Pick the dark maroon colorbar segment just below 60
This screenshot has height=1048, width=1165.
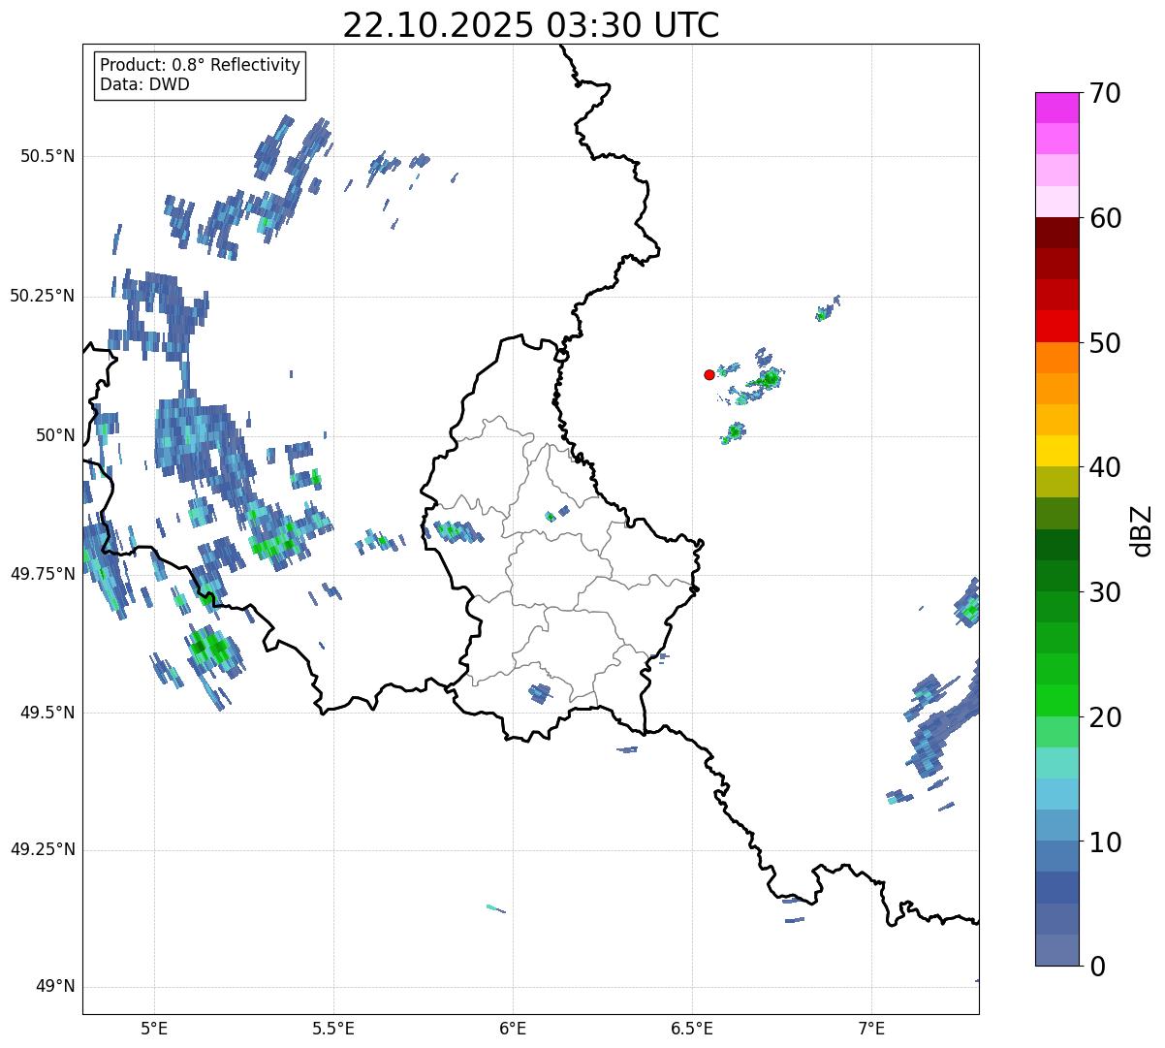(1057, 233)
